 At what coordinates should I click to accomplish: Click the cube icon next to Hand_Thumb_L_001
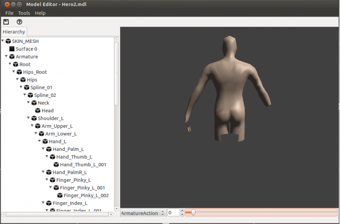tap(56, 164)
